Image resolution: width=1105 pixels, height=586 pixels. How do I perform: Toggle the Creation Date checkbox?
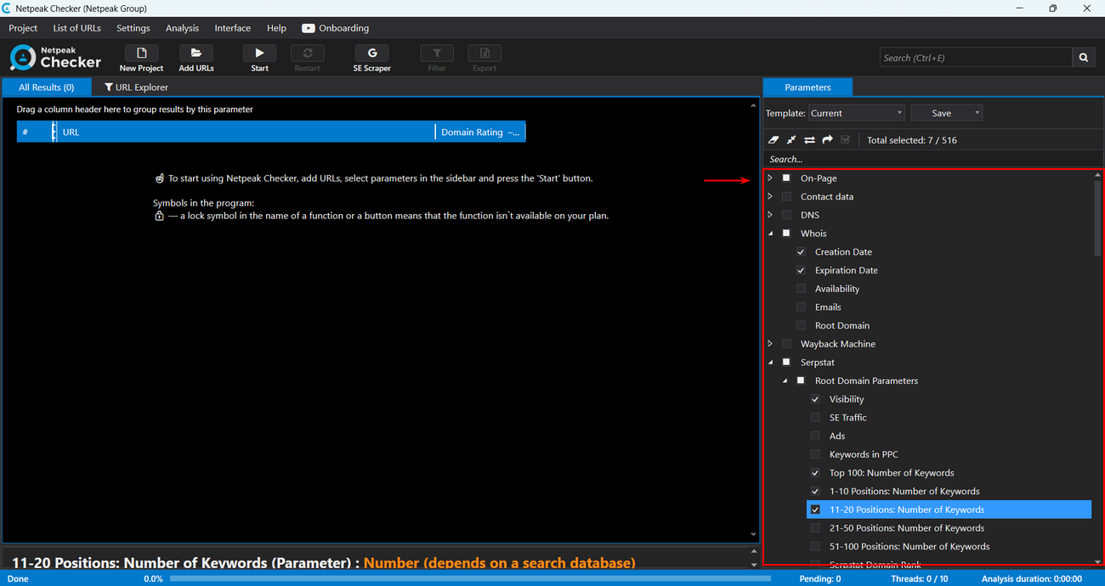coord(801,252)
